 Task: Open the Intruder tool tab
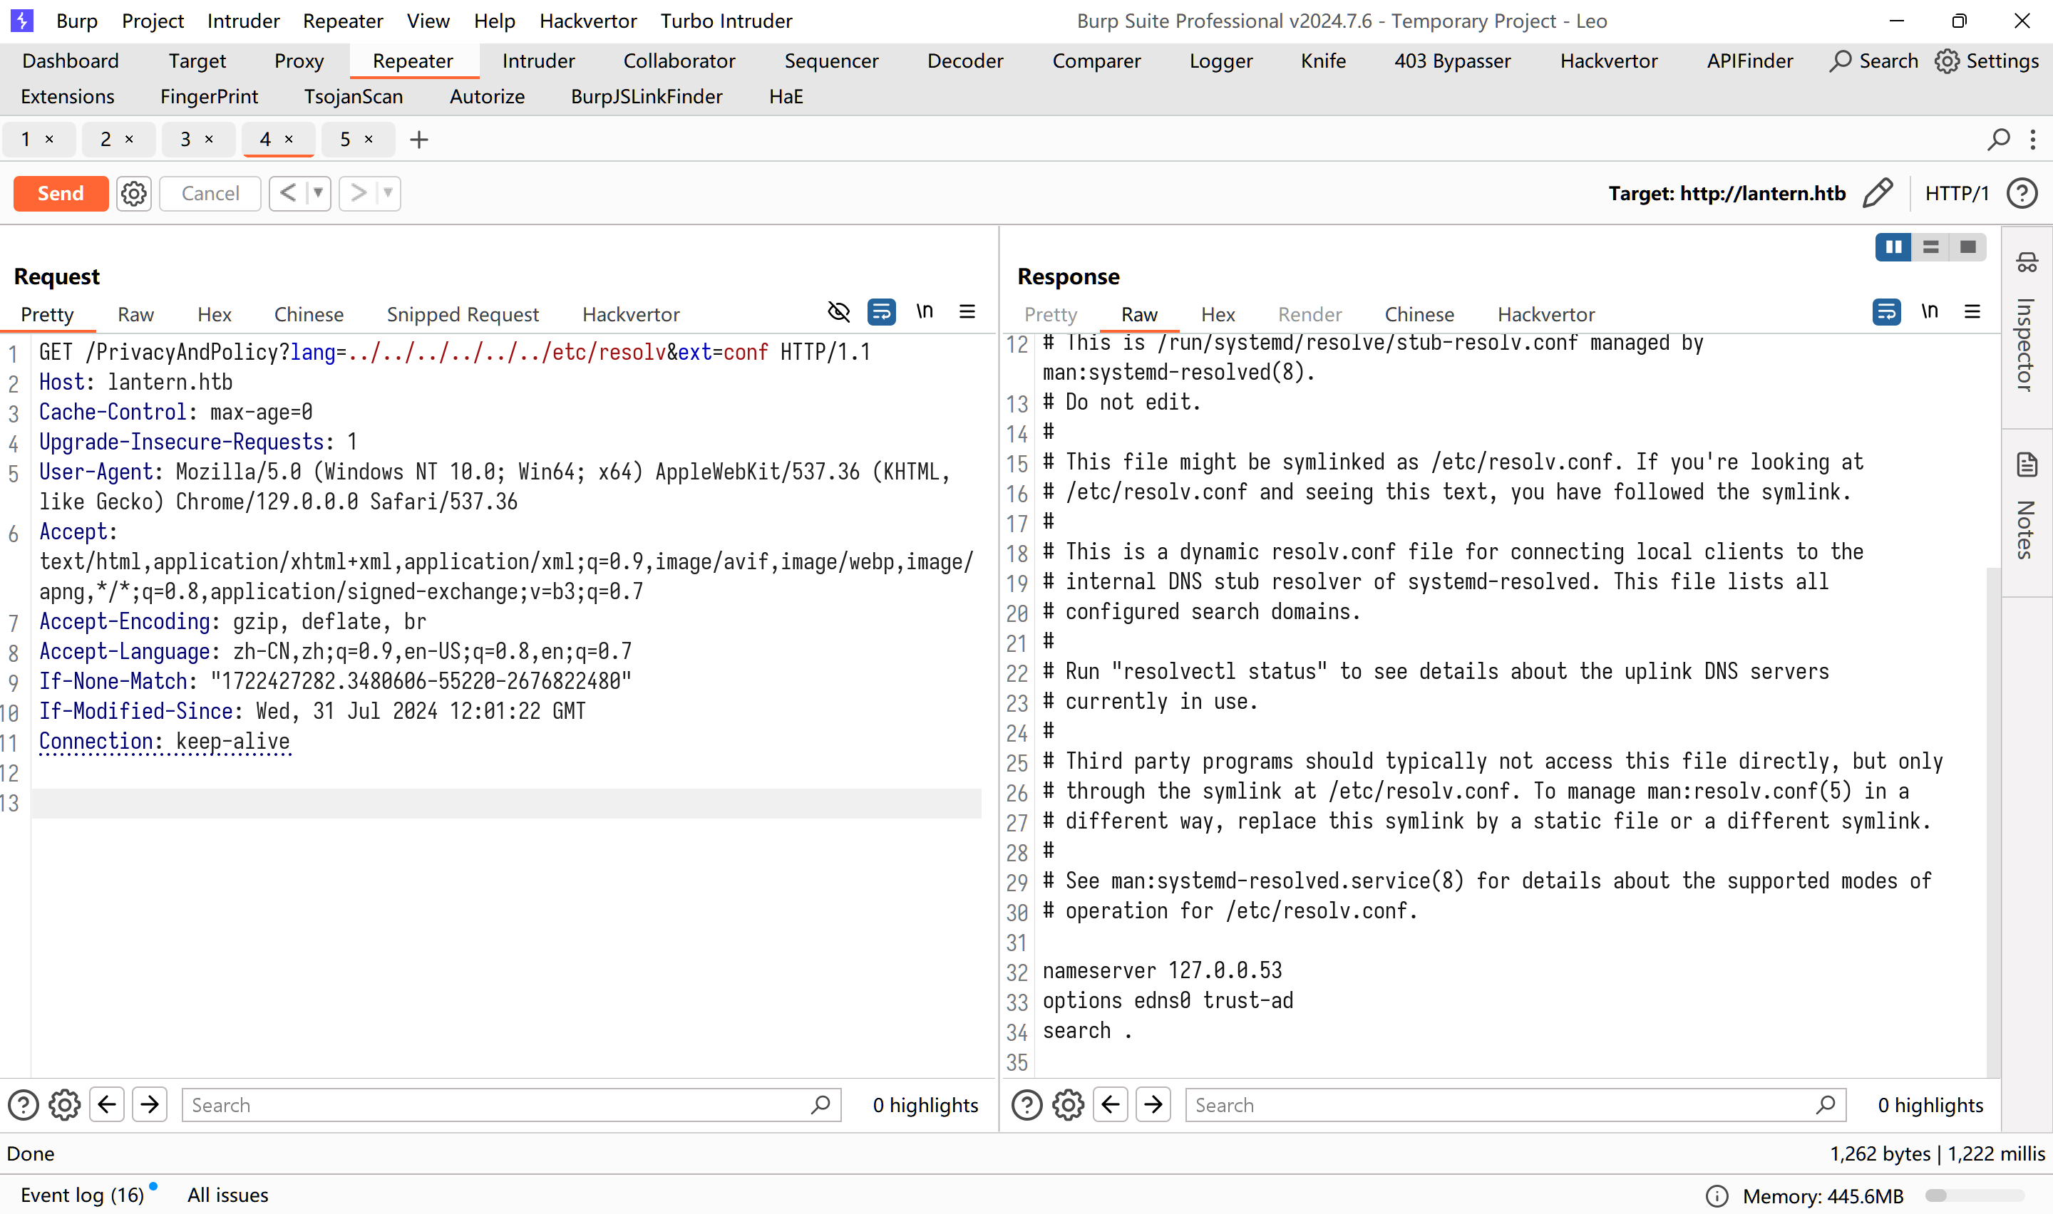(538, 61)
